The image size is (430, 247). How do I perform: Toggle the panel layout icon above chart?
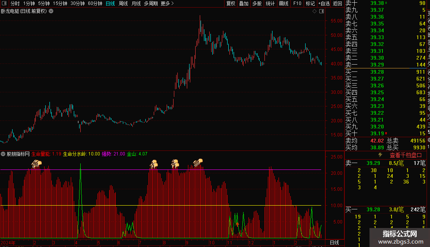pyautogui.click(x=322, y=11)
